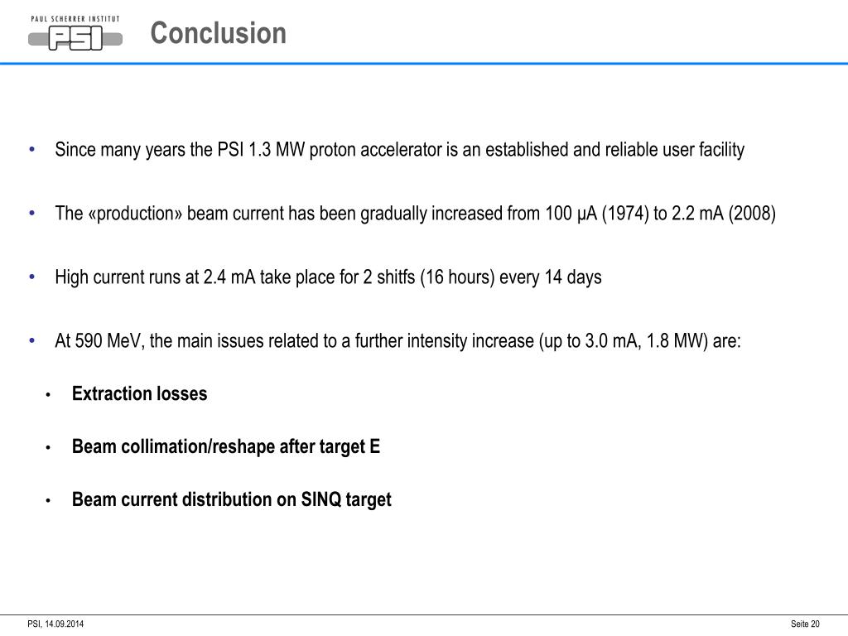
Task: Click the footer date 'PSI, 14.09.2014'
Action: click(x=55, y=624)
